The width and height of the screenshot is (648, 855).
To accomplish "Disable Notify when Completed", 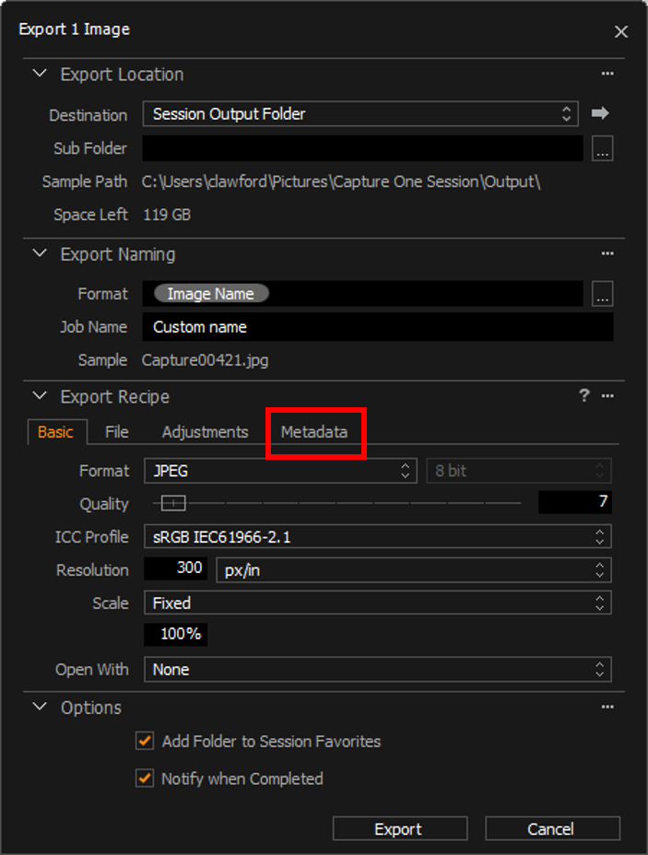I will [x=145, y=779].
